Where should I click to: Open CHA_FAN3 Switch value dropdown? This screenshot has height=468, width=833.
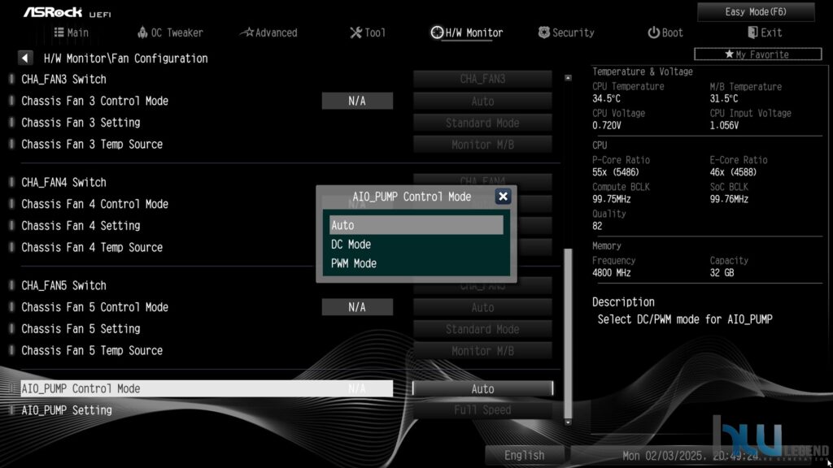click(482, 79)
